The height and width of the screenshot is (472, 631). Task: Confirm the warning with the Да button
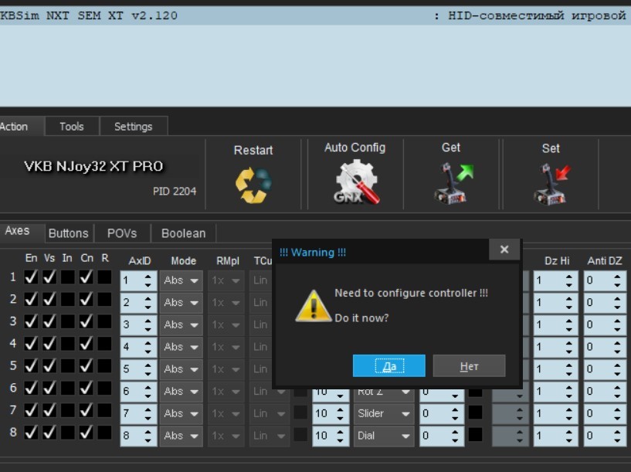click(388, 365)
